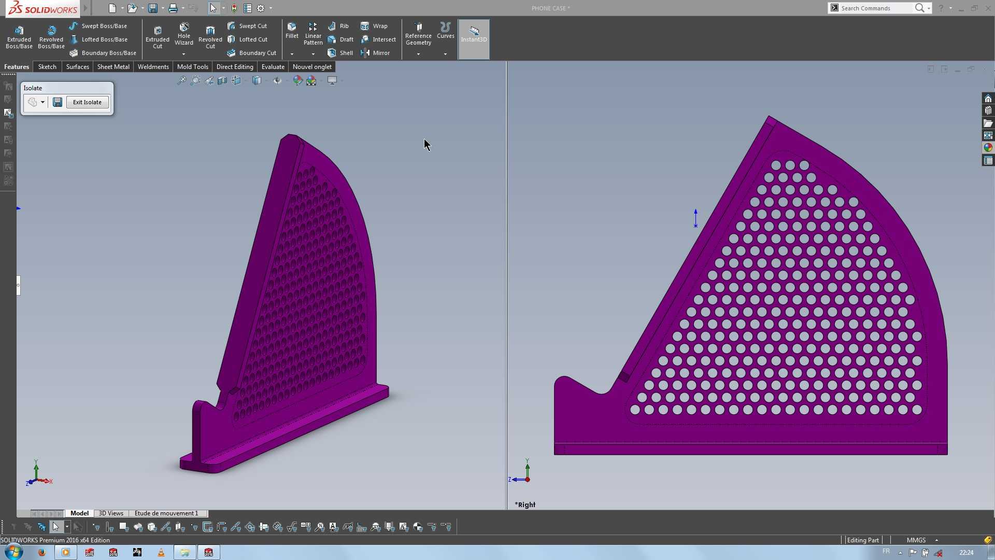This screenshot has height=560, width=995.
Task: Click the Exit Isolate button
Action: [87, 102]
